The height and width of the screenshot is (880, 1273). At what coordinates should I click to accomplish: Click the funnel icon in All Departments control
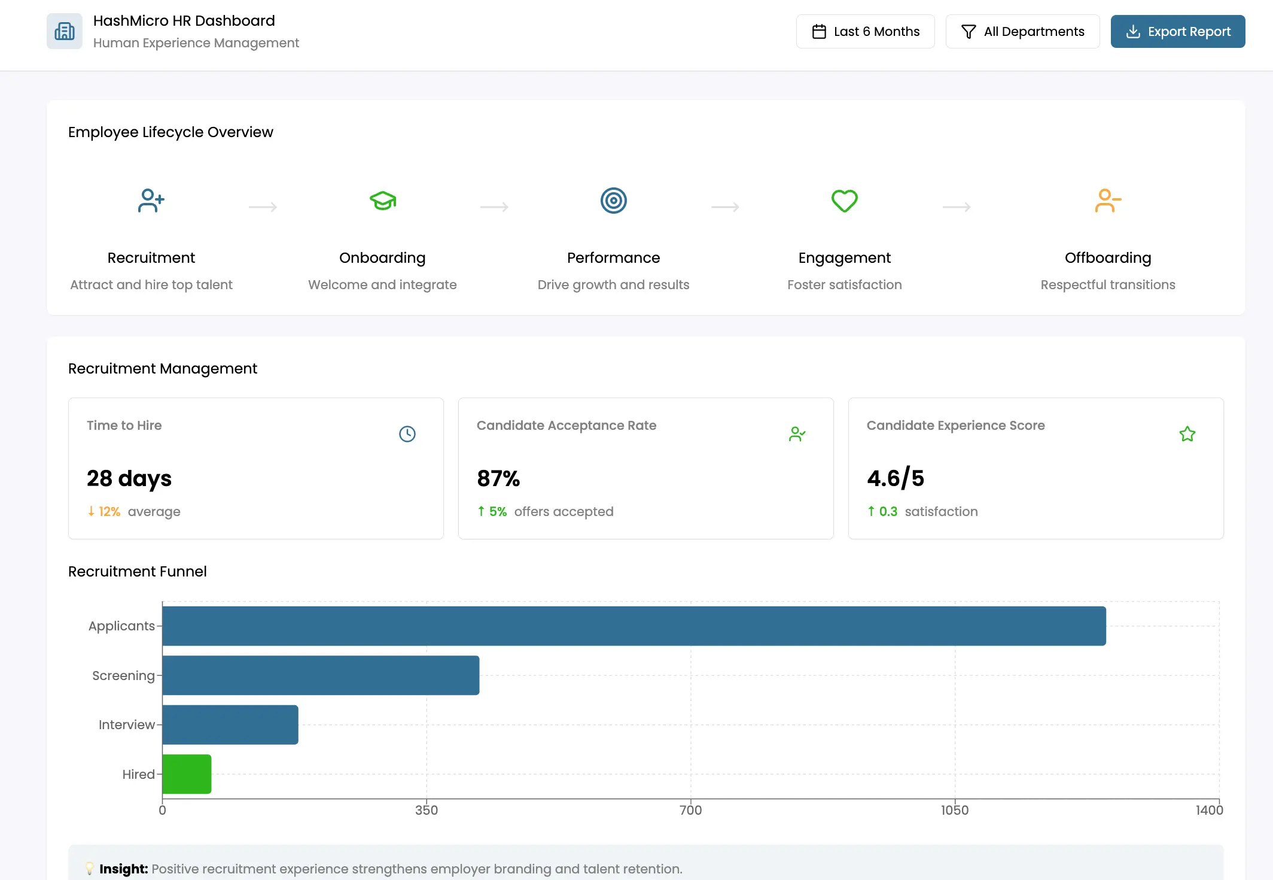coord(969,31)
